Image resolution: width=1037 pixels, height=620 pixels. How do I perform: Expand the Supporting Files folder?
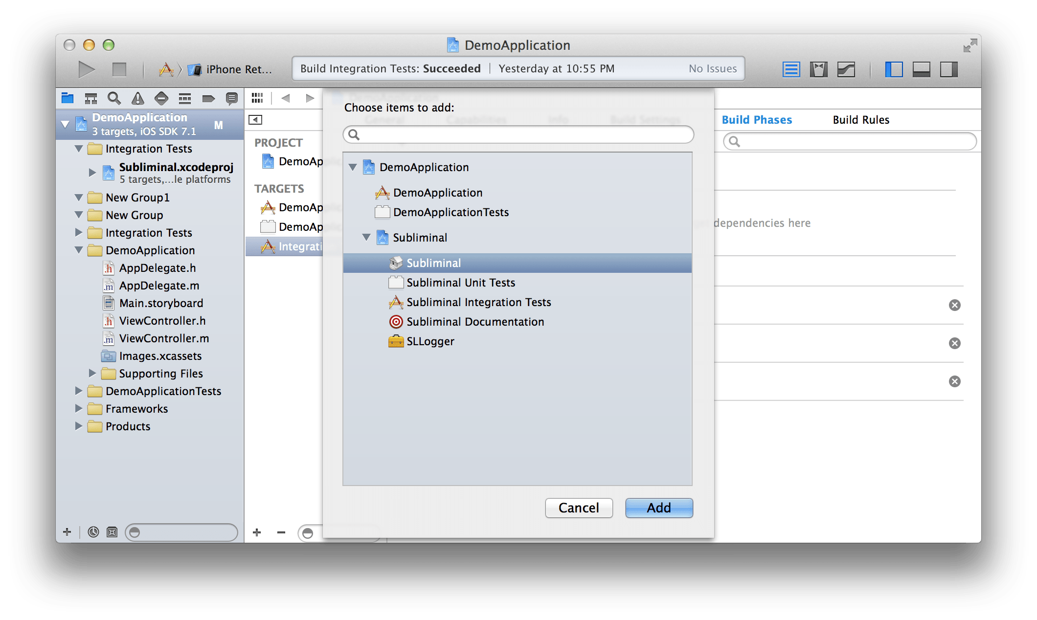tap(92, 374)
